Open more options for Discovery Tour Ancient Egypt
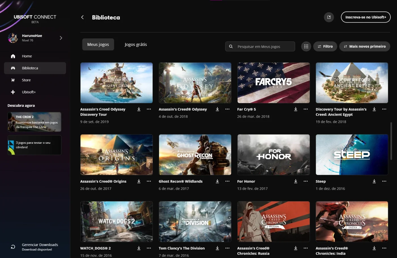Screen dimensions: 397x258 [384, 109]
